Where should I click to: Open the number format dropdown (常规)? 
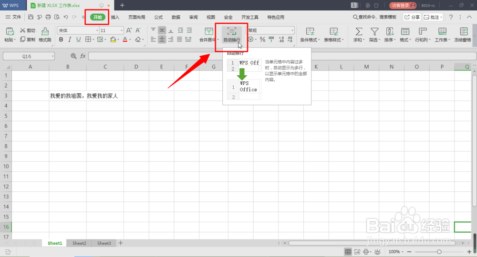[x=292, y=30]
